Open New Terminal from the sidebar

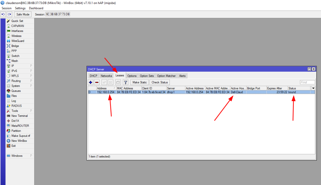tap(19, 116)
